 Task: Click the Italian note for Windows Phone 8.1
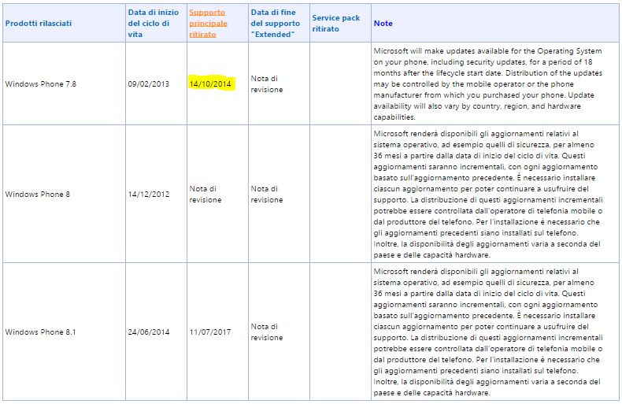click(x=488, y=332)
